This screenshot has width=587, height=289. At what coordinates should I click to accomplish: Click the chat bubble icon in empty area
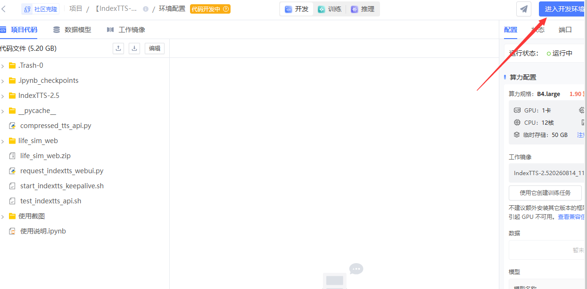(x=356, y=269)
